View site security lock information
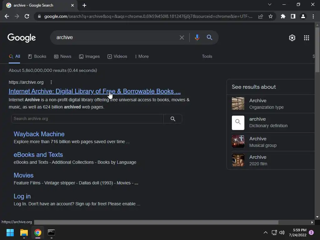This screenshot has height=240, width=320. click(x=39, y=16)
